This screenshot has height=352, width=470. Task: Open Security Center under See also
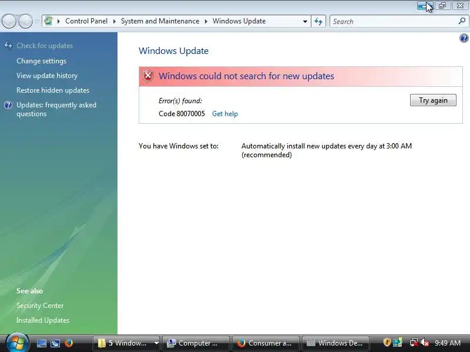(40, 306)
